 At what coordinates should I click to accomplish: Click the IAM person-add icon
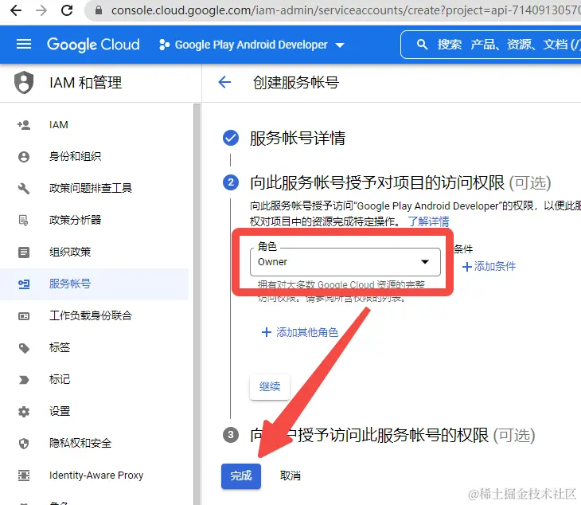pos(24,125)
